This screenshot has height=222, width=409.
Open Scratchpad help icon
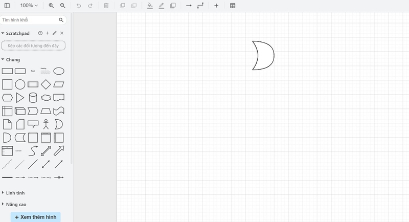40,33
